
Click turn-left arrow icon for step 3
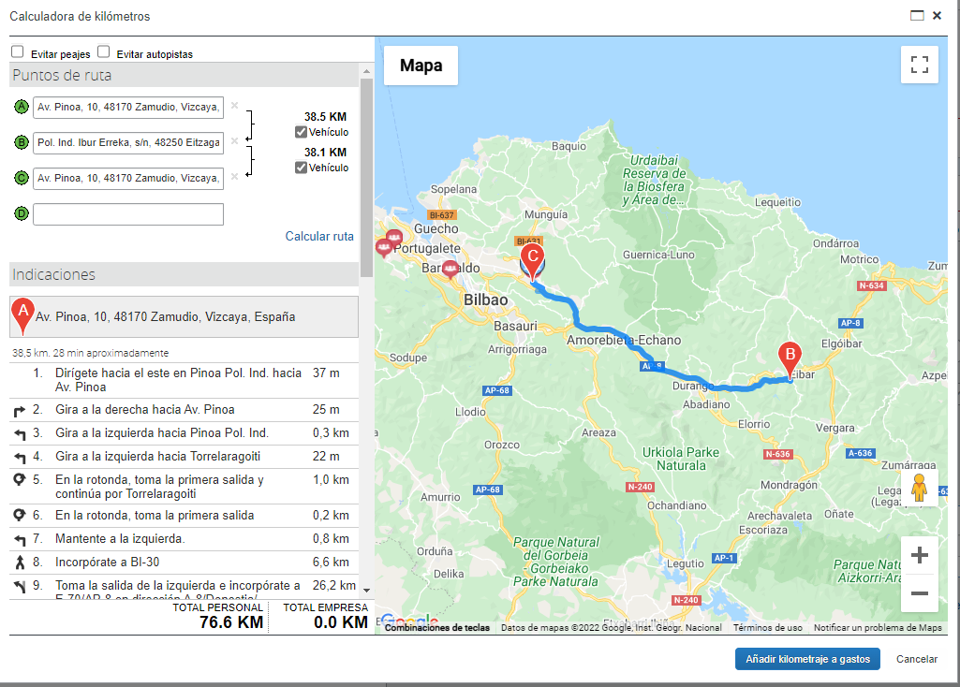point(20,434)
